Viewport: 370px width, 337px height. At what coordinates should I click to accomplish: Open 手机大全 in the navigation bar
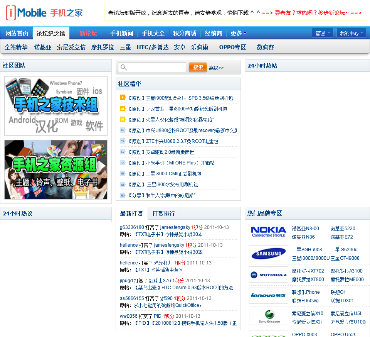[153, 33]
